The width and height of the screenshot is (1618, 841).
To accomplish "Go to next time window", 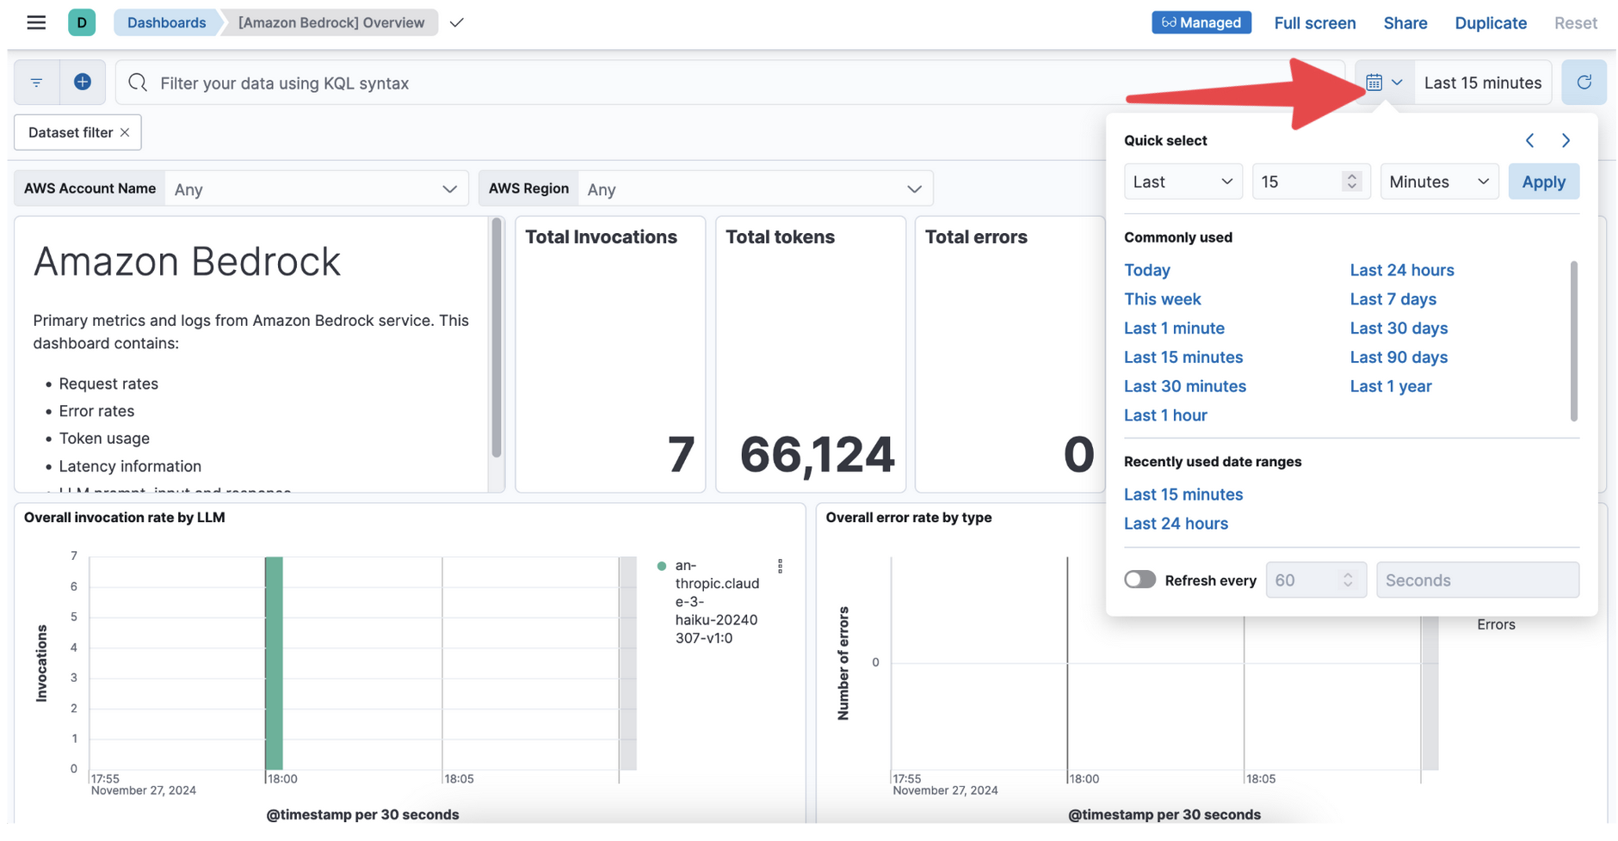I will [1566, 140].
